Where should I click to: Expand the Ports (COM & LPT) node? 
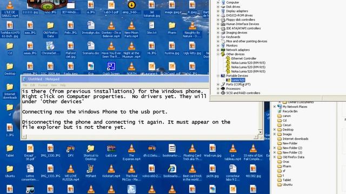[218, 84]
